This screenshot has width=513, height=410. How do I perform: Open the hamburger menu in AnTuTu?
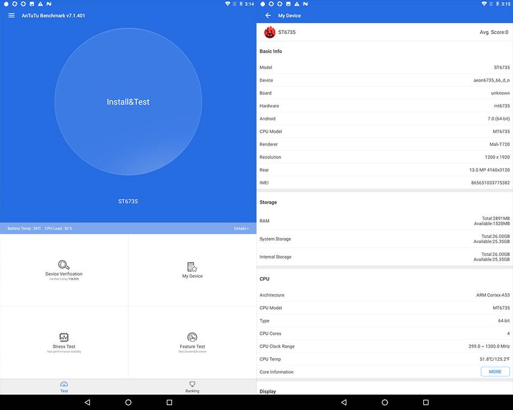[11, 15]
